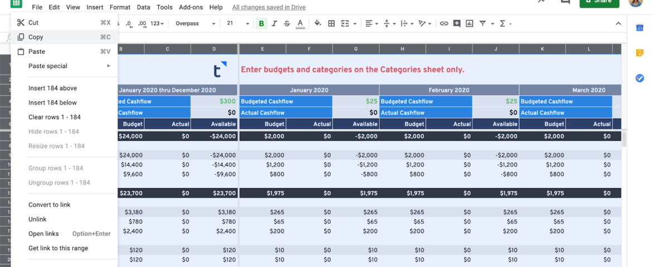Click the 'January 2020' header cell

pos(309,90)
